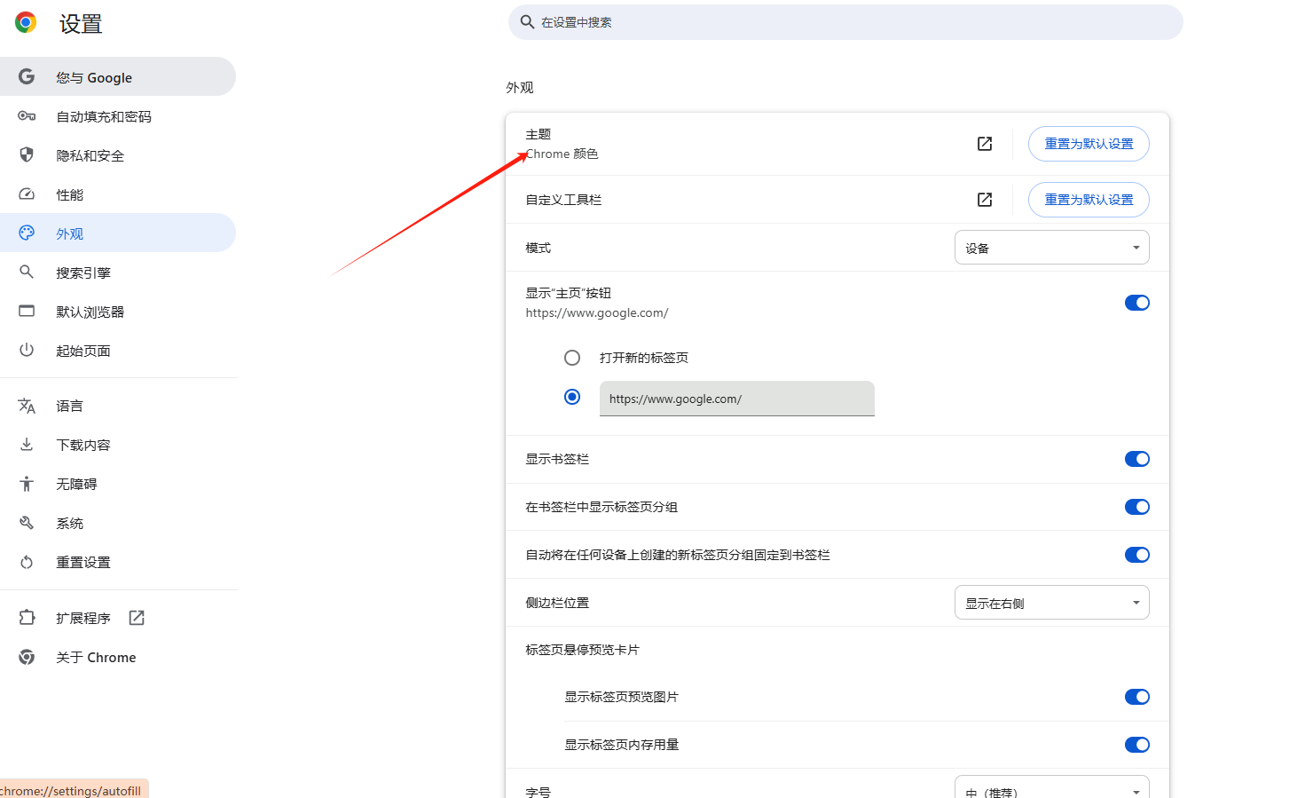This screenshot has height=798, width=1313.
Task: Click the search icon in settings search bar
Action: (527, 22)
